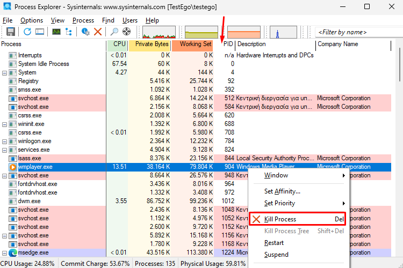Click the Physical Usage status bar entry
This screenshot has height=268, width=403.
tap(213, 264)
